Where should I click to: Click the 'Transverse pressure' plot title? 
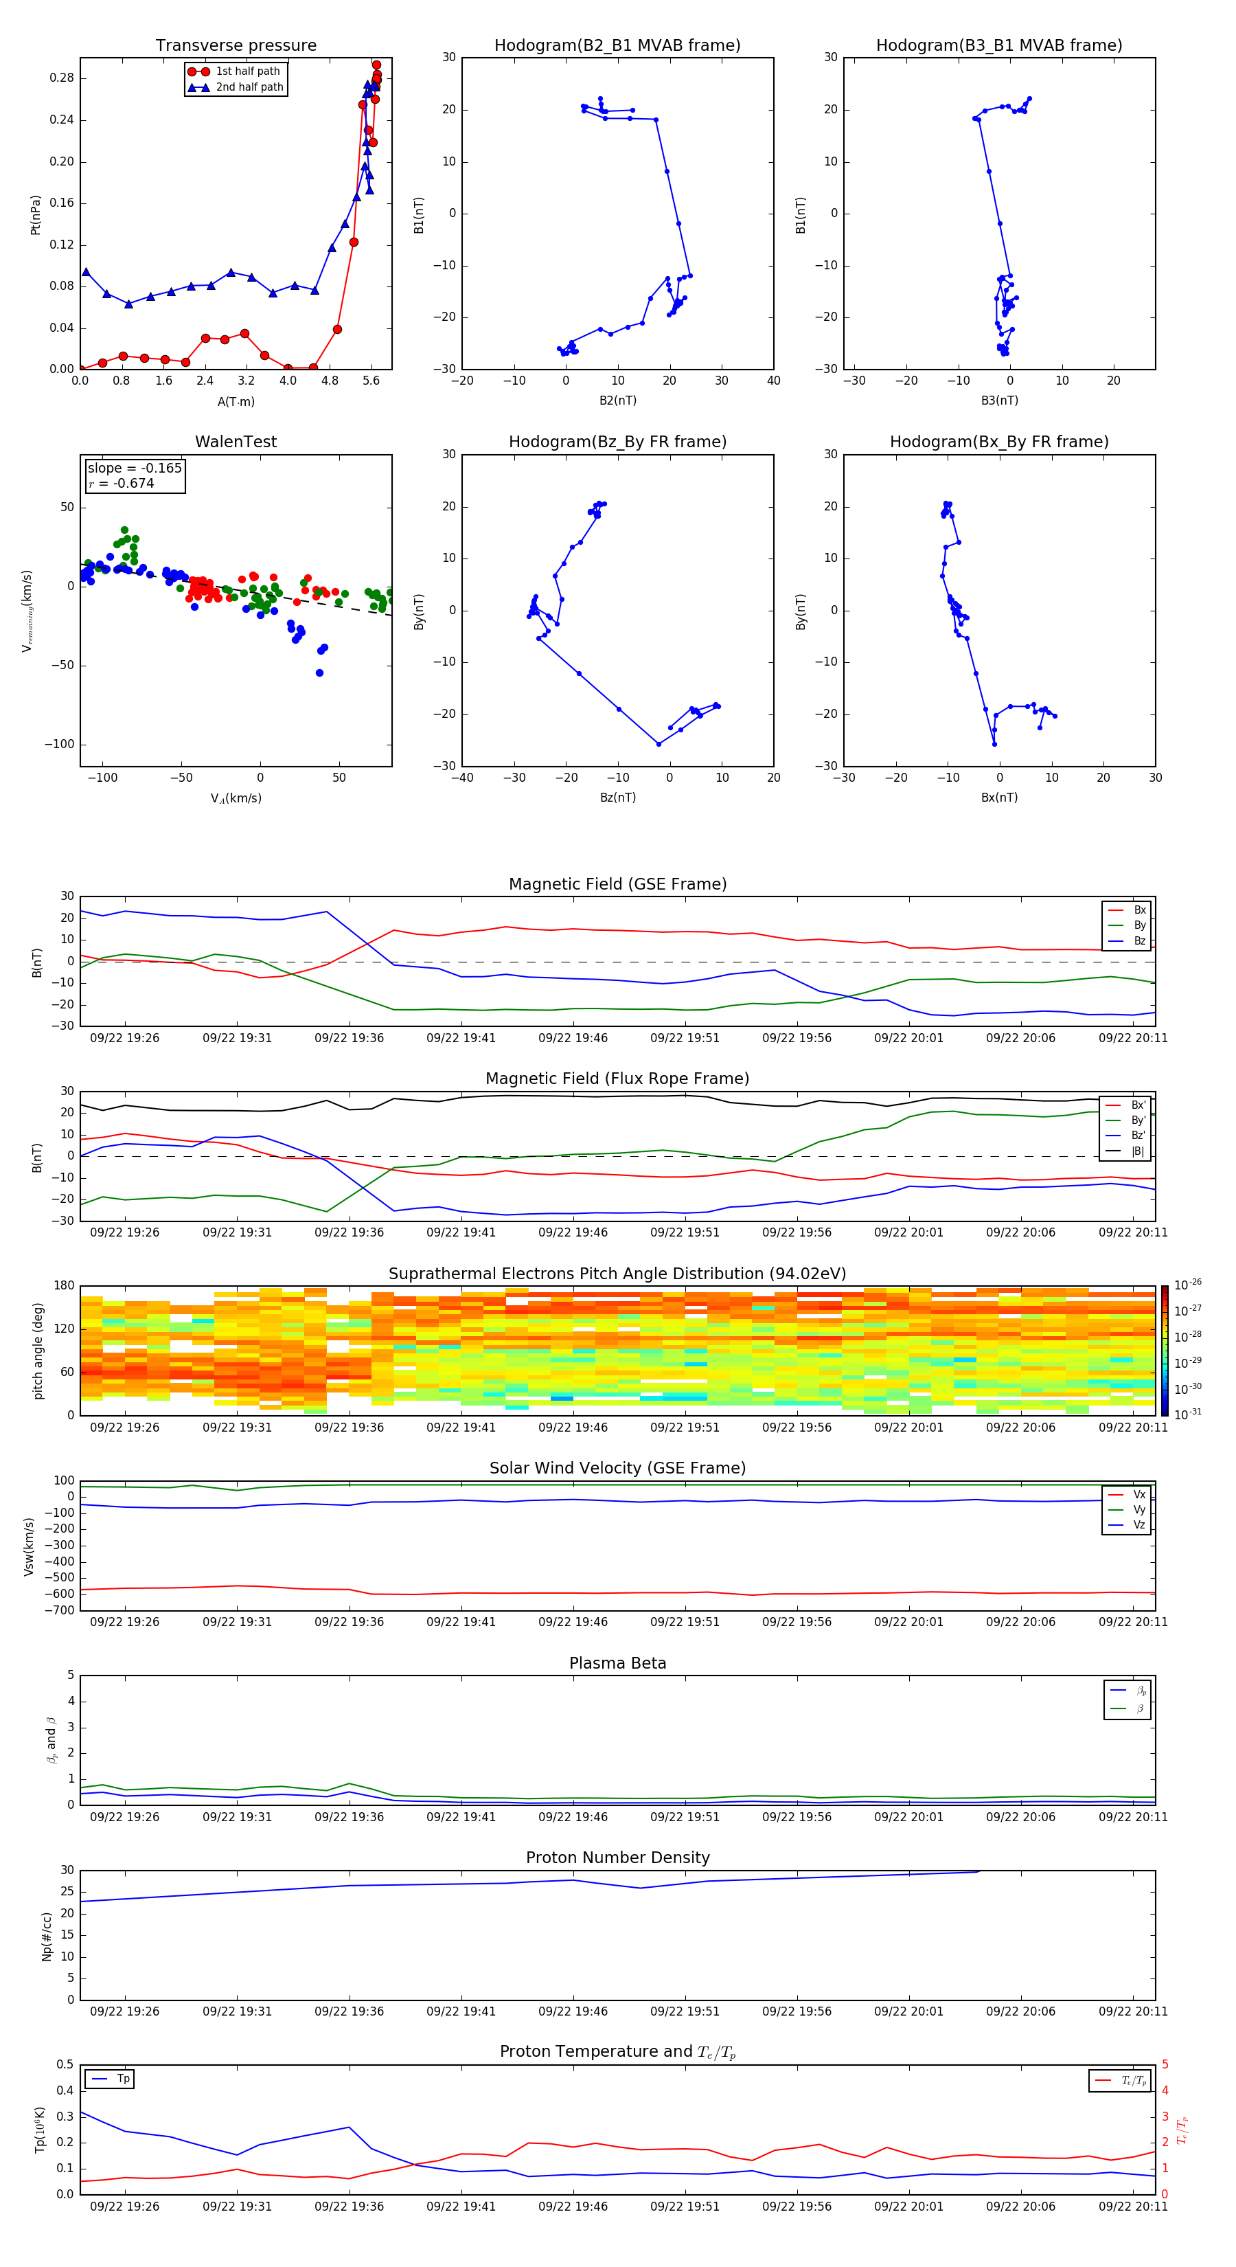pyautogui.click(x=236, y=46)
